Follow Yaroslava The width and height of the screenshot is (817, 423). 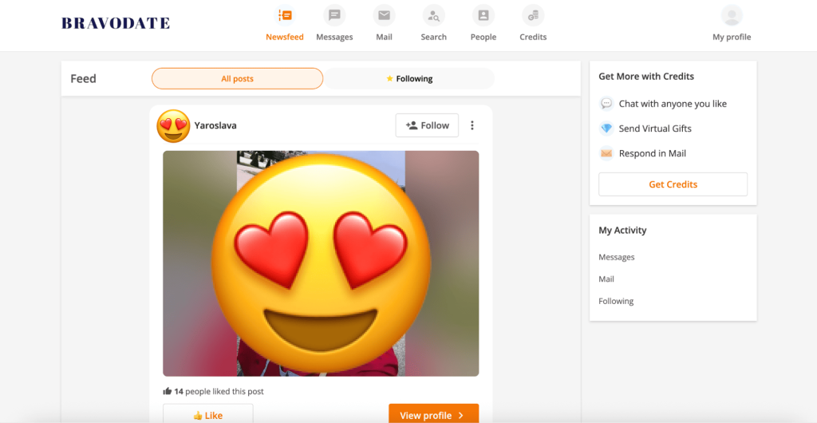(427, 125)
